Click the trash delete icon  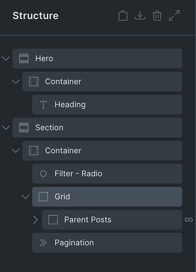point(157,16)
